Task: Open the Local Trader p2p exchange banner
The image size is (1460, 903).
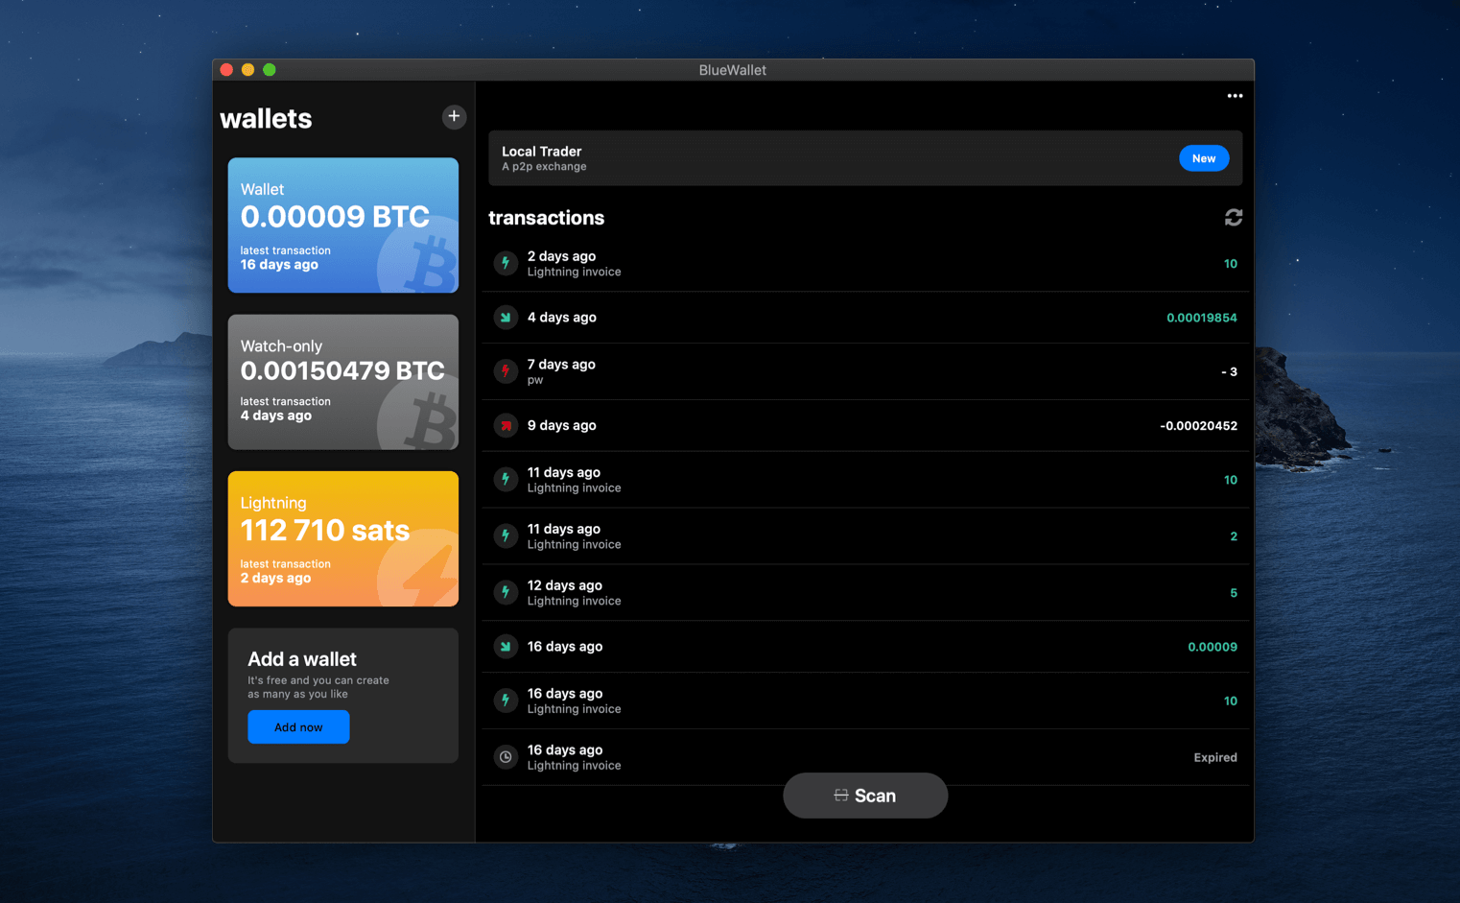Action: pos(865,158)
